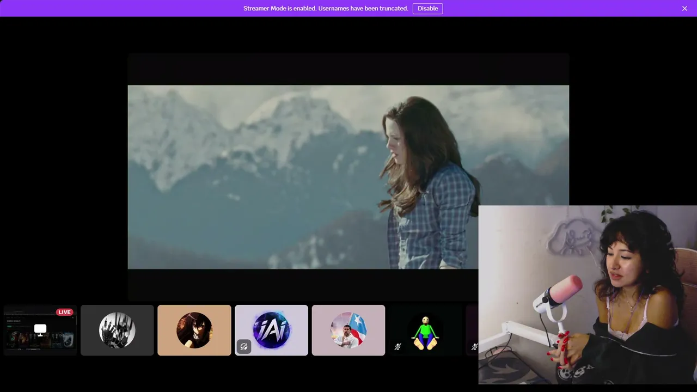Disable Streamer Mode from the banner
The height and width of the screenshot is (392, 697).
[x=427, y=8]
